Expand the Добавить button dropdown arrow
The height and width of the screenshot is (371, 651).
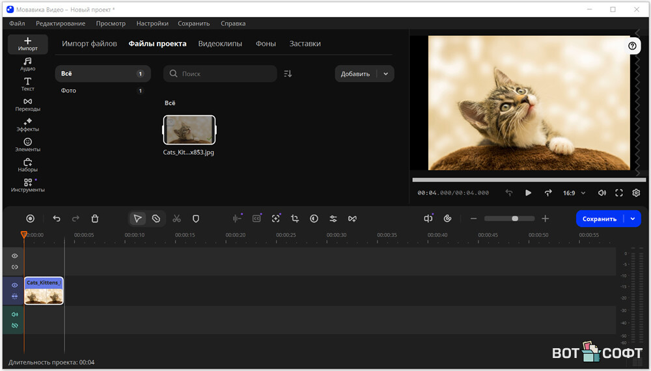(x=385, y=74)
